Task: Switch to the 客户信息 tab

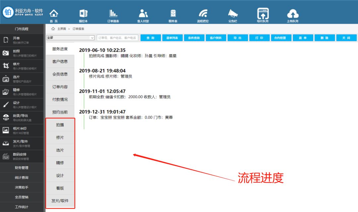Action: [x=60, y=61]
